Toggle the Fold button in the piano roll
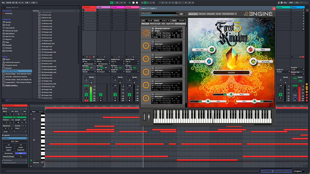This screenshot has height=174, width=310. 34,112
